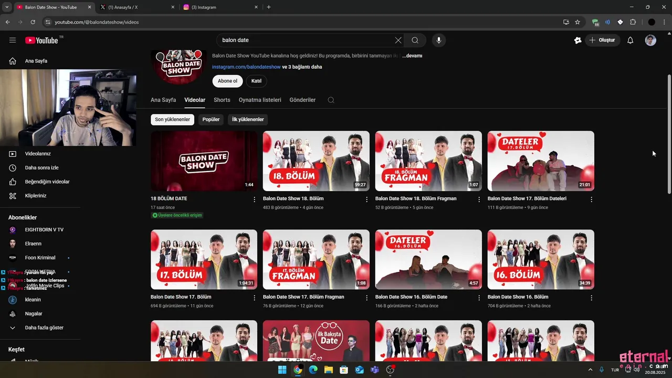Expand Daha fazla göster subscriptions

(x=44, y=328)
